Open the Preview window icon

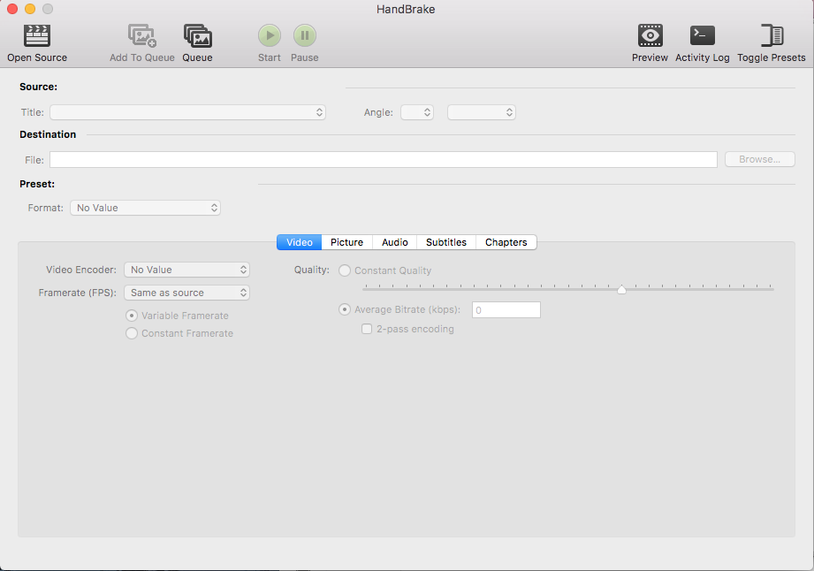pyautogui.click(x=650, y=36)
